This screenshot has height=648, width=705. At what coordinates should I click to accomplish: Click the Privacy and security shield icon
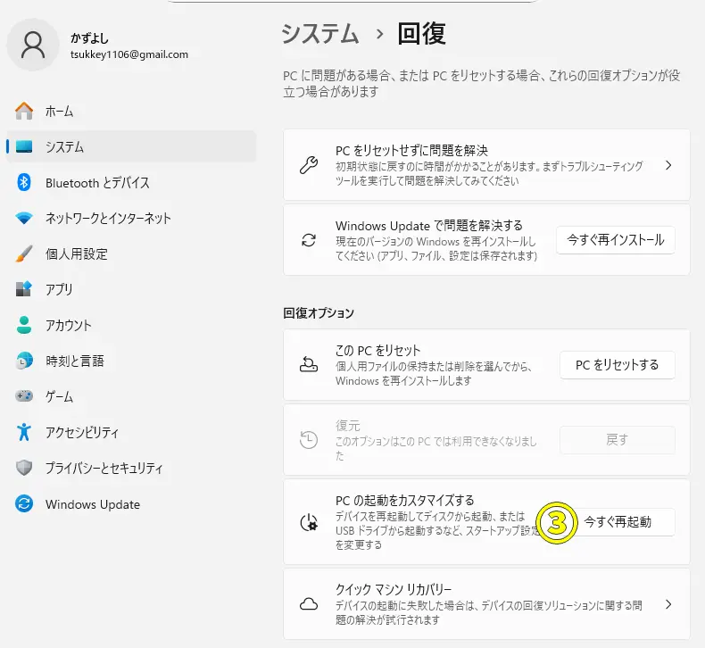point(24,469)
